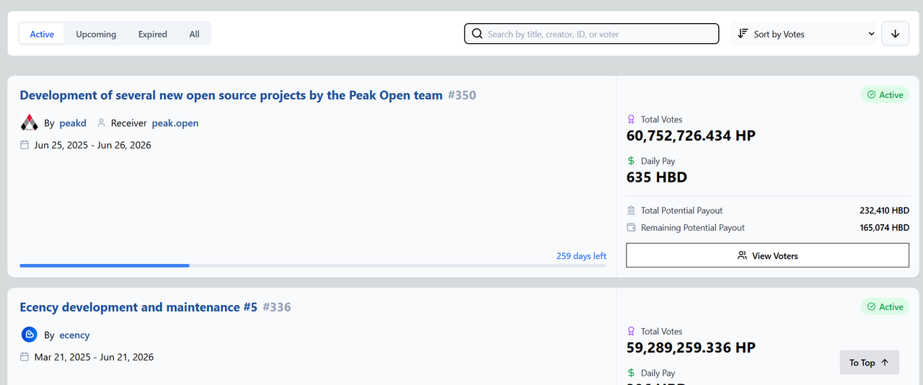Switch to the Active tab
Screen dimensions: 923x385
(x=42, y=34)
